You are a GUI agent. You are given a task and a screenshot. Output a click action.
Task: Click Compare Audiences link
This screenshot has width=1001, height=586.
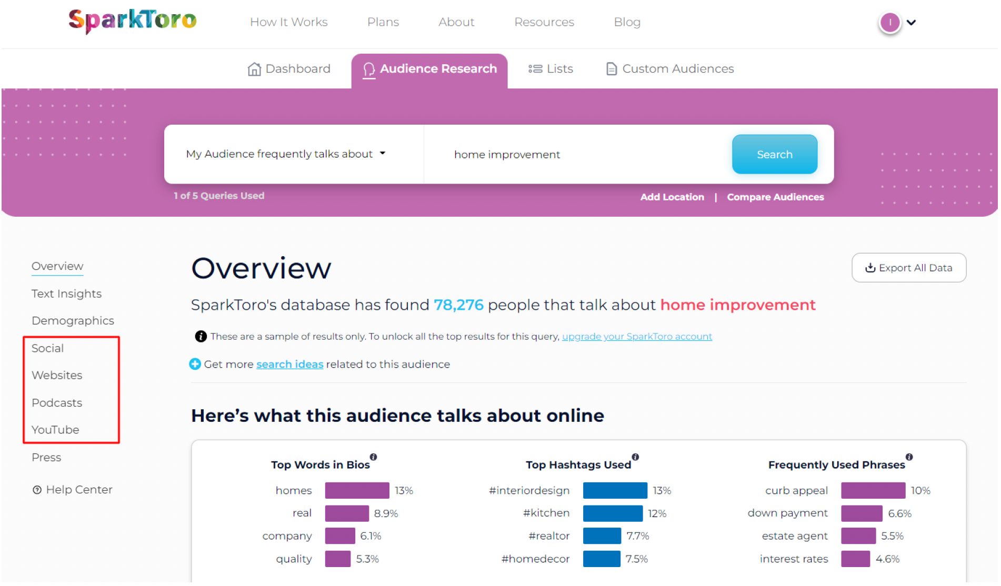pyautogui.click(x=775, y=197)
